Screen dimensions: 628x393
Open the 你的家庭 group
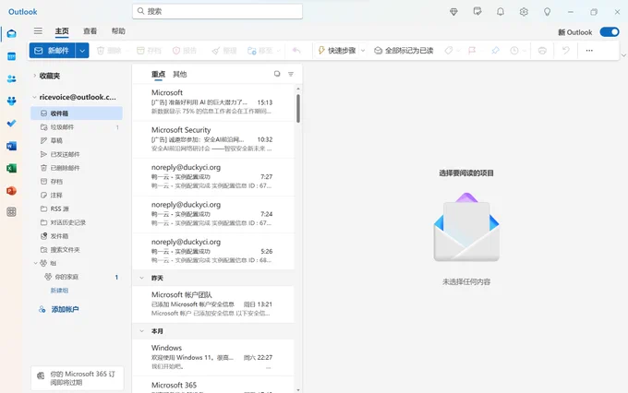point(77,277)
